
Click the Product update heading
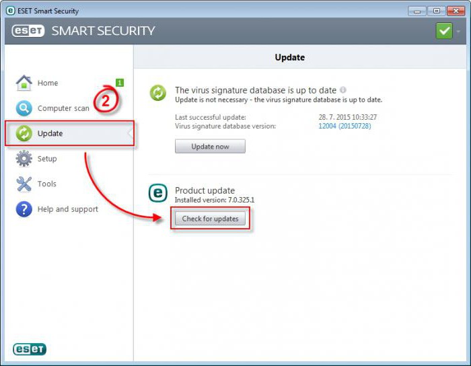205,190
